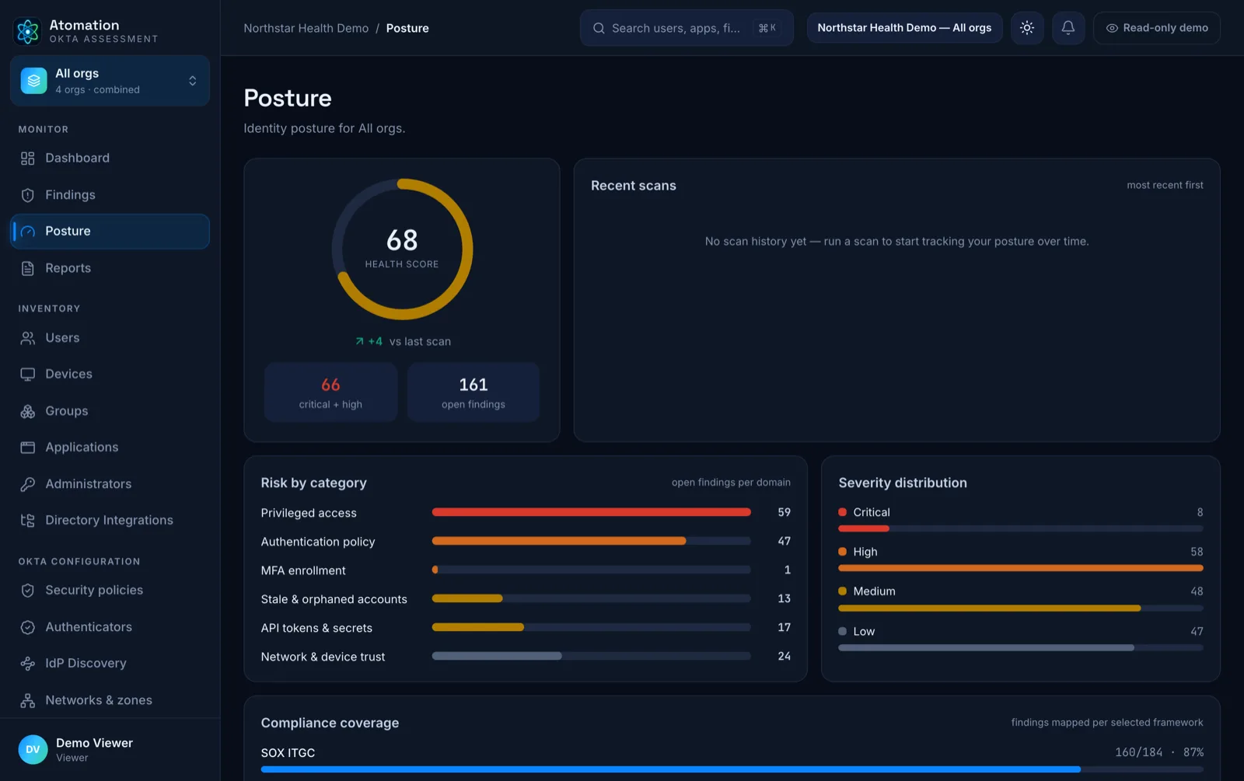View Authenticators configuration
1244x781 pixels.
pyautogui.click(x=110, y=627)
